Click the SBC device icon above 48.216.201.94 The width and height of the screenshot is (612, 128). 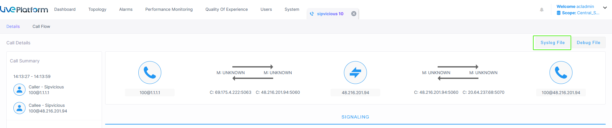[x=355, y=73]
